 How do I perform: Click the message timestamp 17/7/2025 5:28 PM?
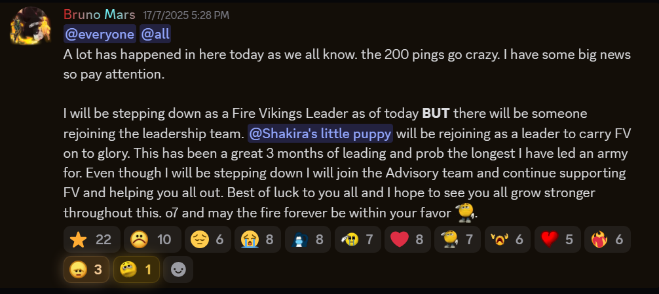pos(186,15)
